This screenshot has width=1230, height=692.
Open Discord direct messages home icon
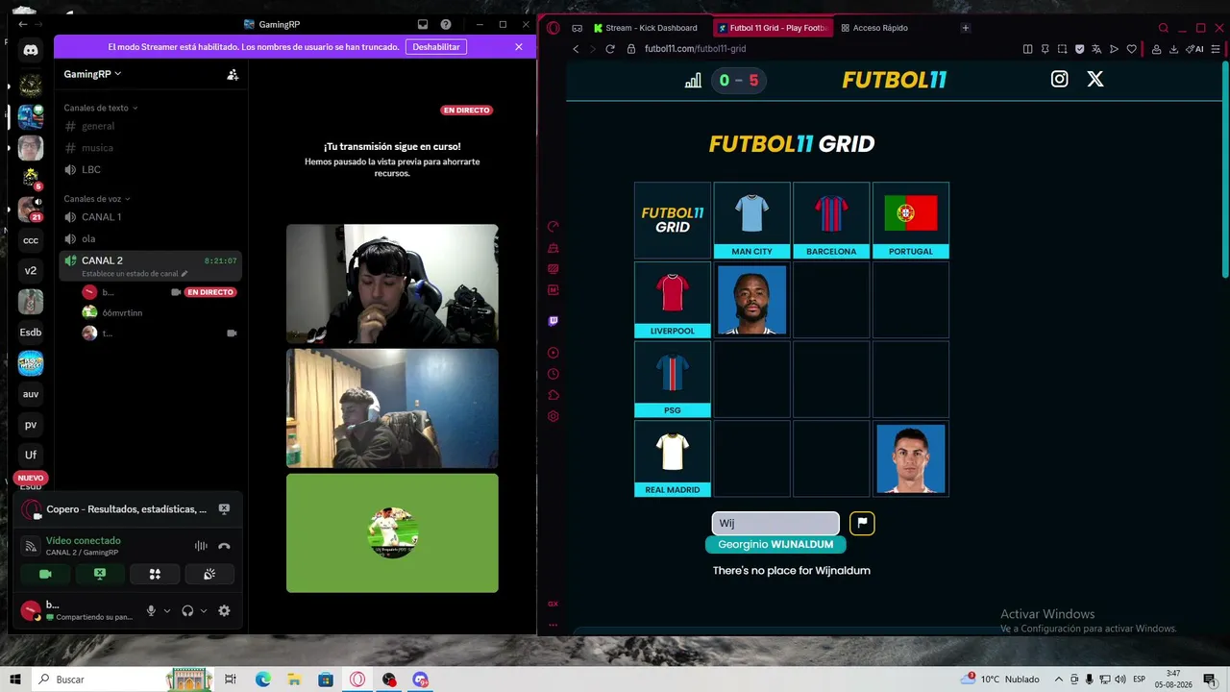(31, 50)
